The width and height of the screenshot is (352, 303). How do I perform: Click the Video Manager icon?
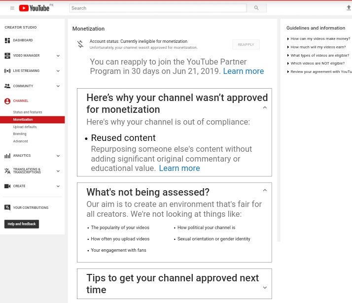7,56
